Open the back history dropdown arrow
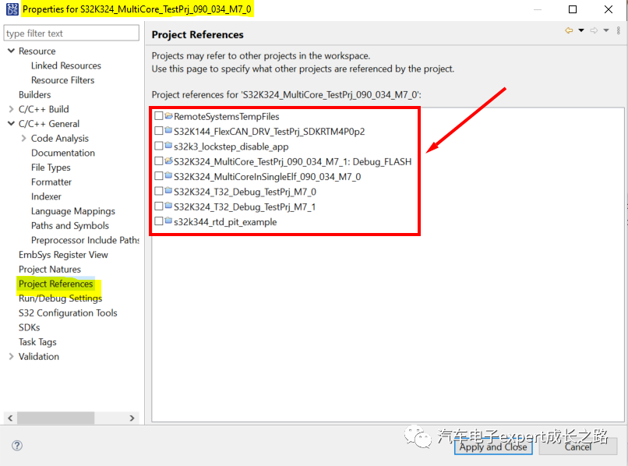 coord(581,30)
